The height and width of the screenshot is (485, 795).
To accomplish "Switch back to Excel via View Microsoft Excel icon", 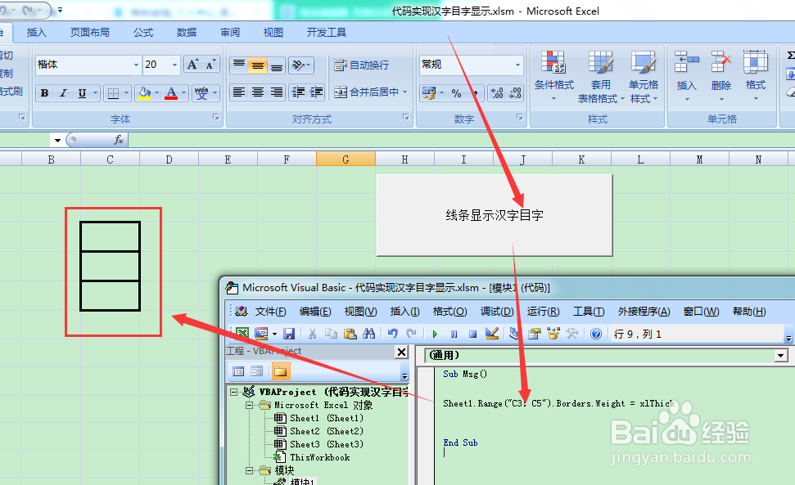I will click(x=240, y=333).
